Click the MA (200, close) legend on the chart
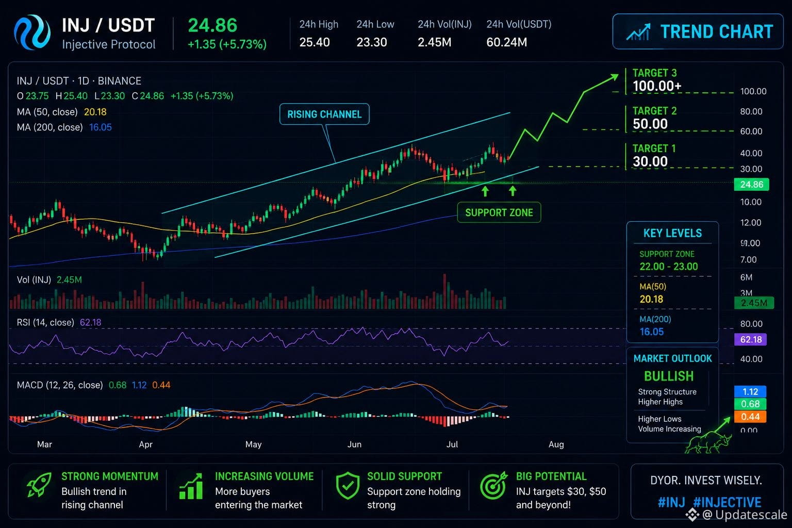 click(64, 127)
